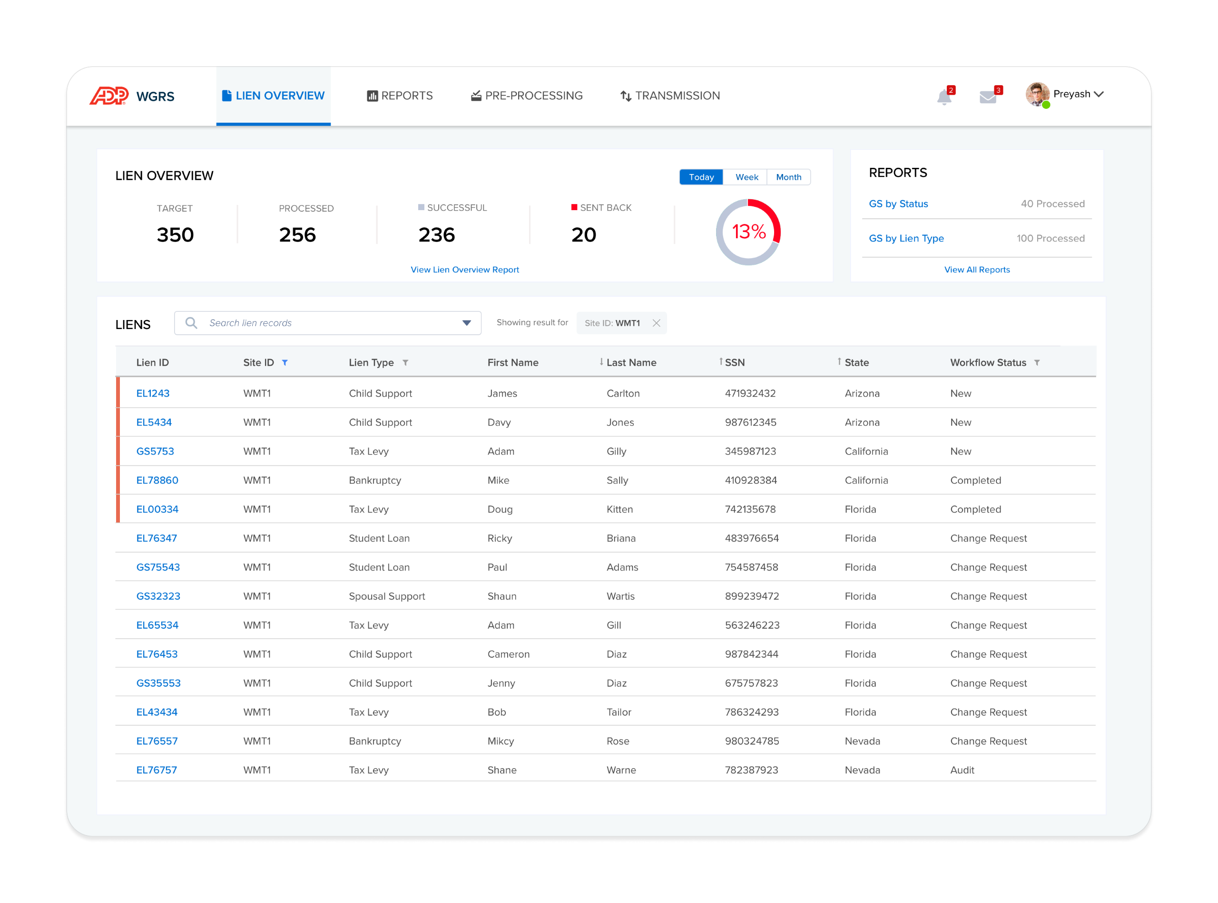Open lien record EL78860
This screenshot has width=1218, height=903.
point(157,480)
